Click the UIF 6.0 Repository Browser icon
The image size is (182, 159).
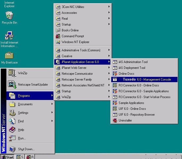115,115
